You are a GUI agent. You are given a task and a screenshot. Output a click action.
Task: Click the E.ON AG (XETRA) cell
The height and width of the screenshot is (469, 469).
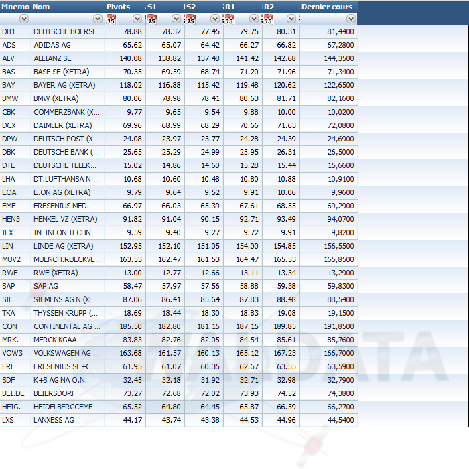coord(68,193)
